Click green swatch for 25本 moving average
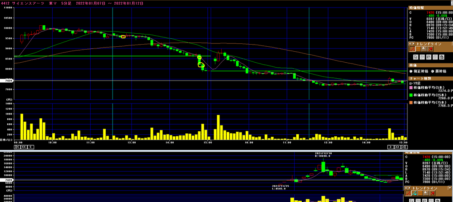 pyautogui.click(x=411, y=95)
